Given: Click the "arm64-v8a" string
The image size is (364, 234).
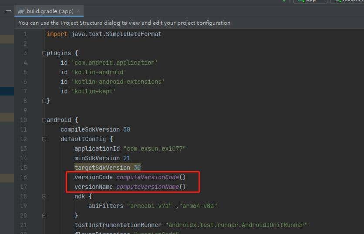Looking at the screenshot, I should 198,206.
